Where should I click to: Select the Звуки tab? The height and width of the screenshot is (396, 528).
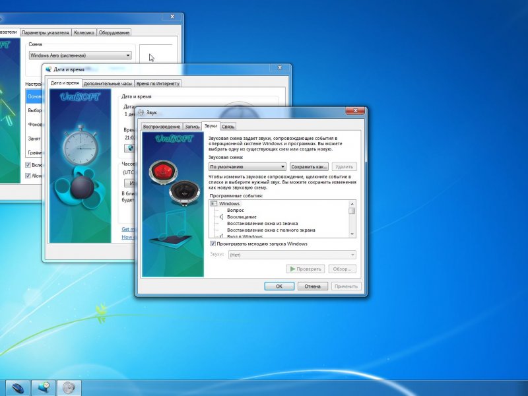point(211,126)
